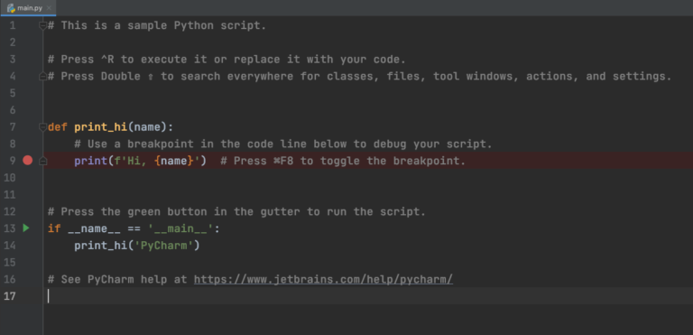This screenshot has height=335, width=693.
Task: Click the fold end marker on line 4
Action: point(43,77)
